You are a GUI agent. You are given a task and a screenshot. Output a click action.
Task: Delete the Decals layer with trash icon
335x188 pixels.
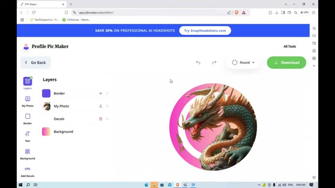tap(100, 119)
